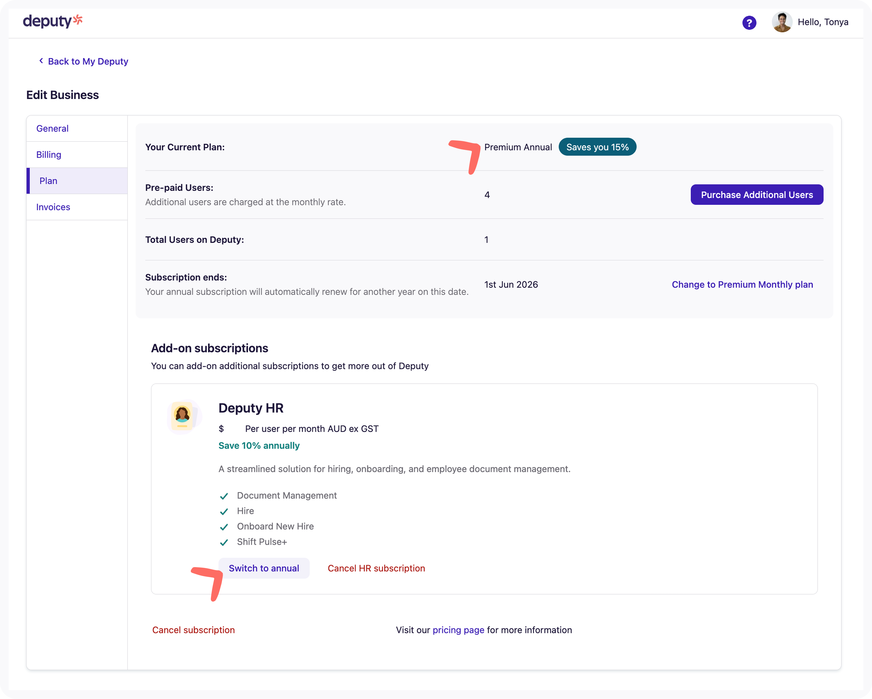
Task: Click the 1st Jun 2026 date
Action: 511,285
